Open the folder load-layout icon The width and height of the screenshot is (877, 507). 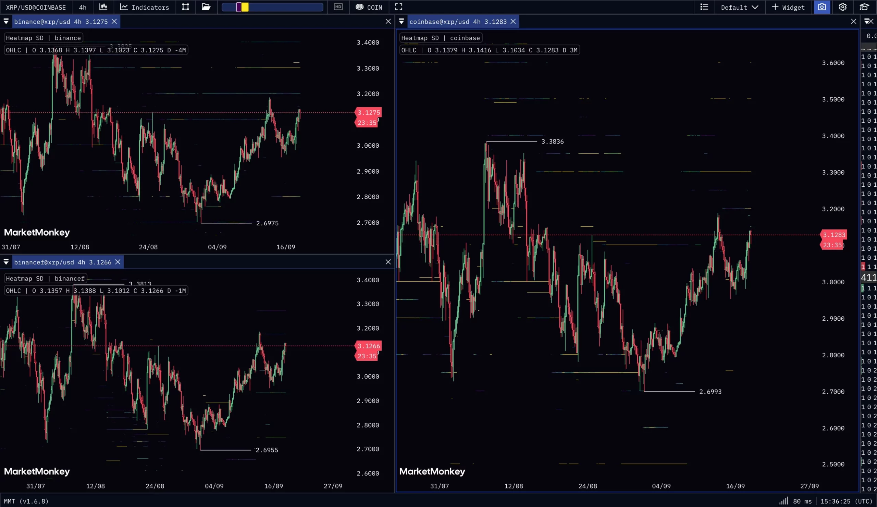click(206, 7)
